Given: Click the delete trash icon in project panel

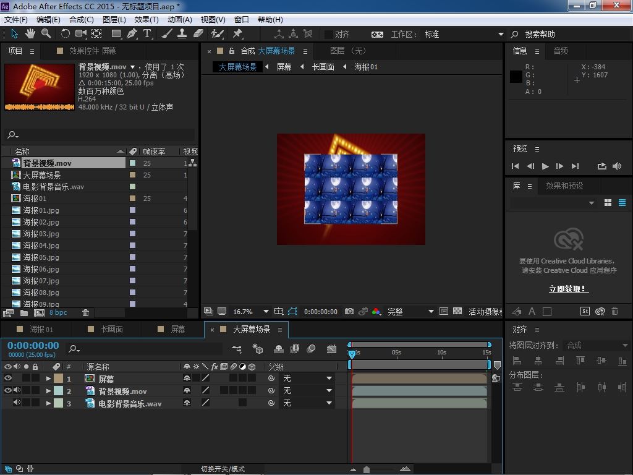Looking at the screenshot, I should click(86, 313).
